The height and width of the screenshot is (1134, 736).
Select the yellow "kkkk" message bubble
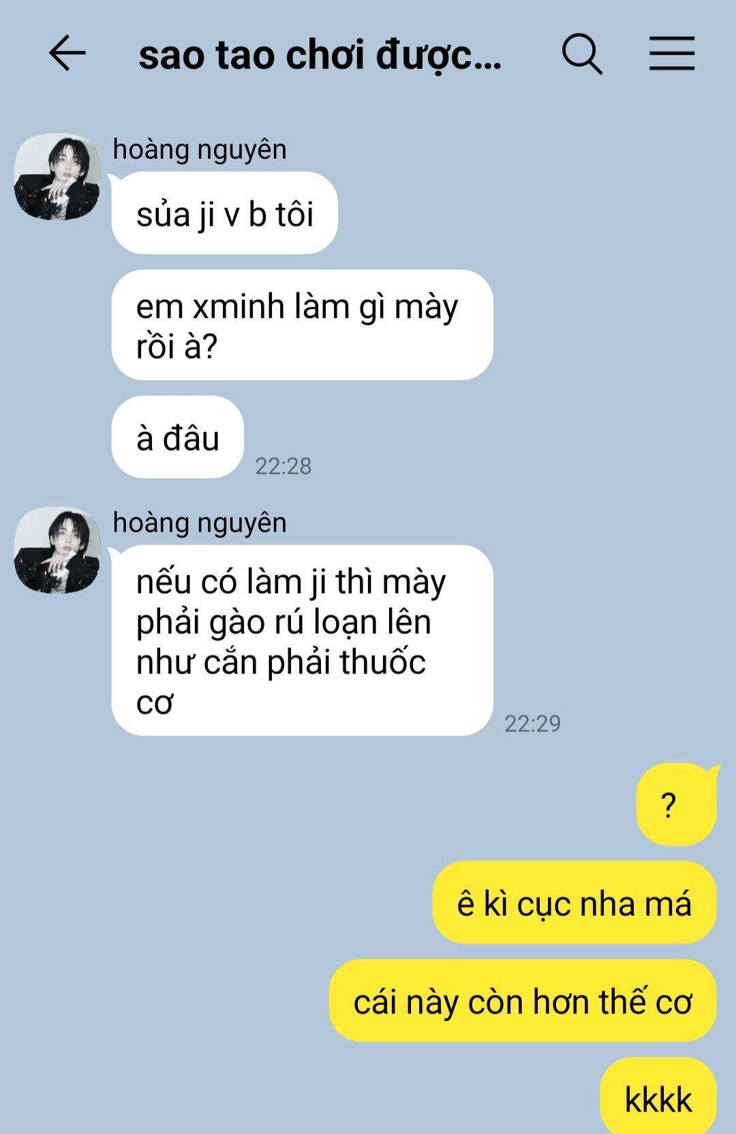pyautogui.click(x=658, y=1097)
